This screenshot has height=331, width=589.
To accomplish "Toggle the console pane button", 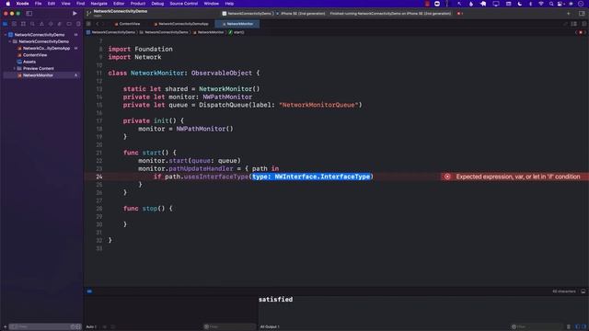I will [x=583, y=326].
